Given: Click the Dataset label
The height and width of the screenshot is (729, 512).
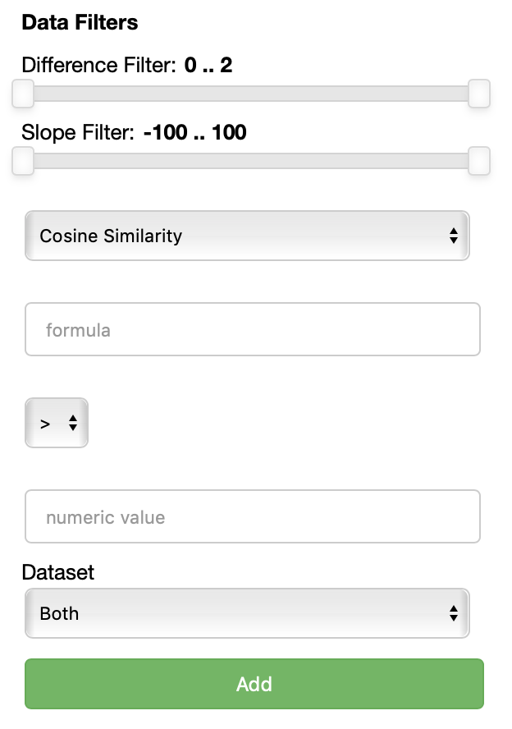Looking at the screenshot, I should [x=58, y=572].
